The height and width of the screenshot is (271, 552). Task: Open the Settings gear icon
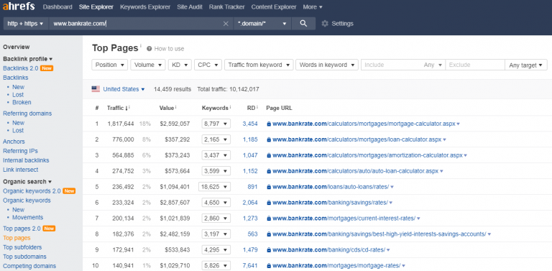pyautogui.click(x=325, y=24)
